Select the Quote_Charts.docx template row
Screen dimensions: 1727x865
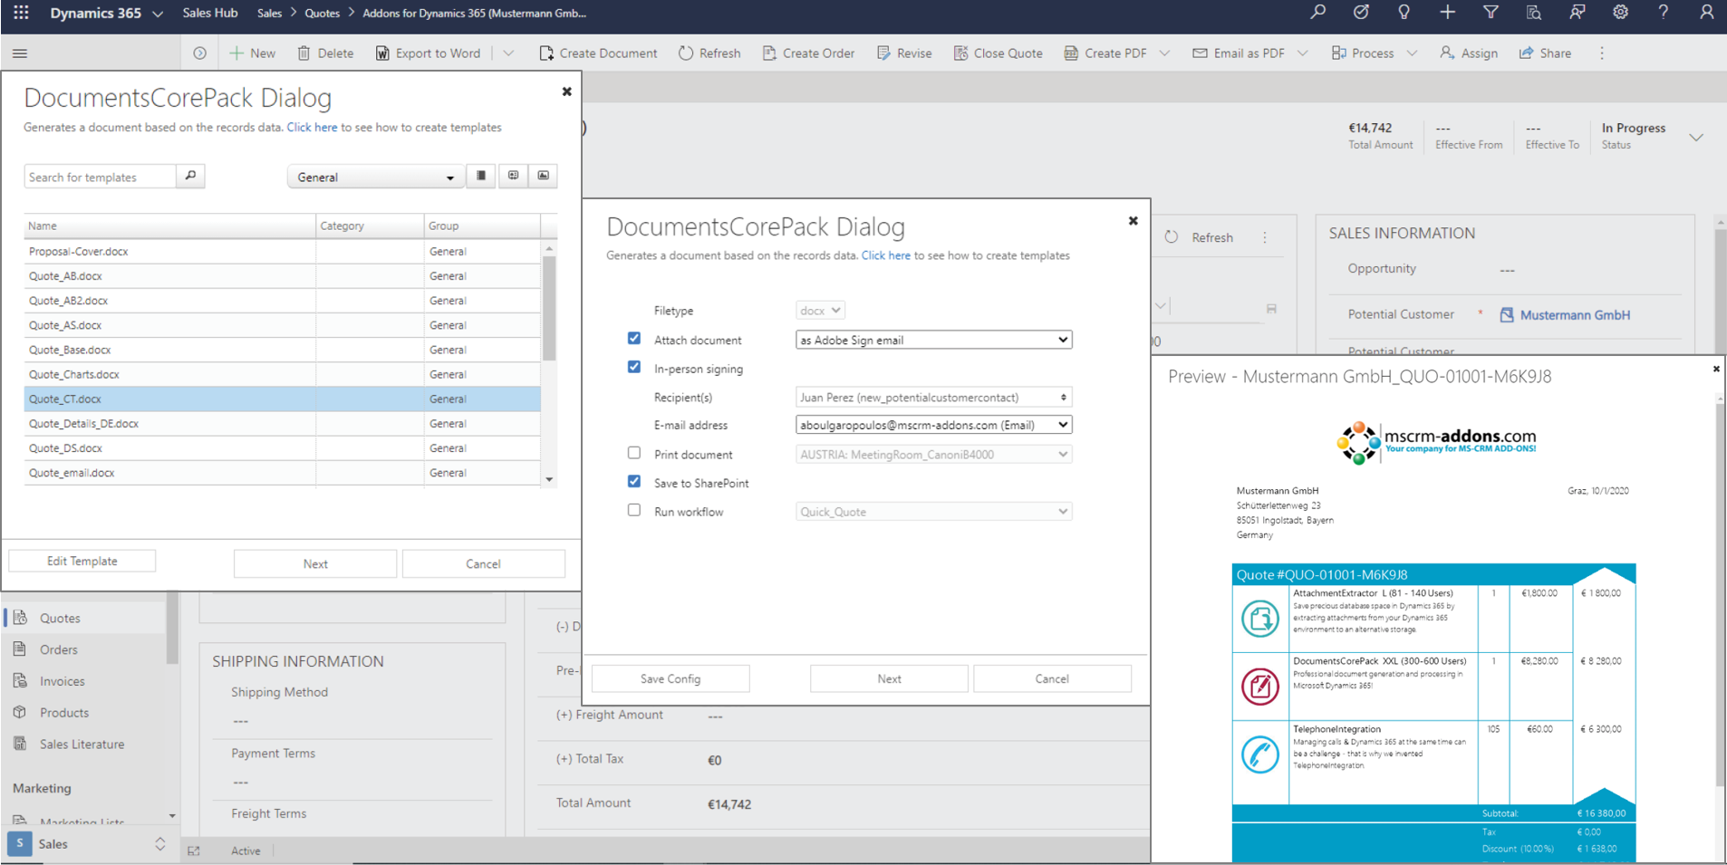[x=282, y=374]
